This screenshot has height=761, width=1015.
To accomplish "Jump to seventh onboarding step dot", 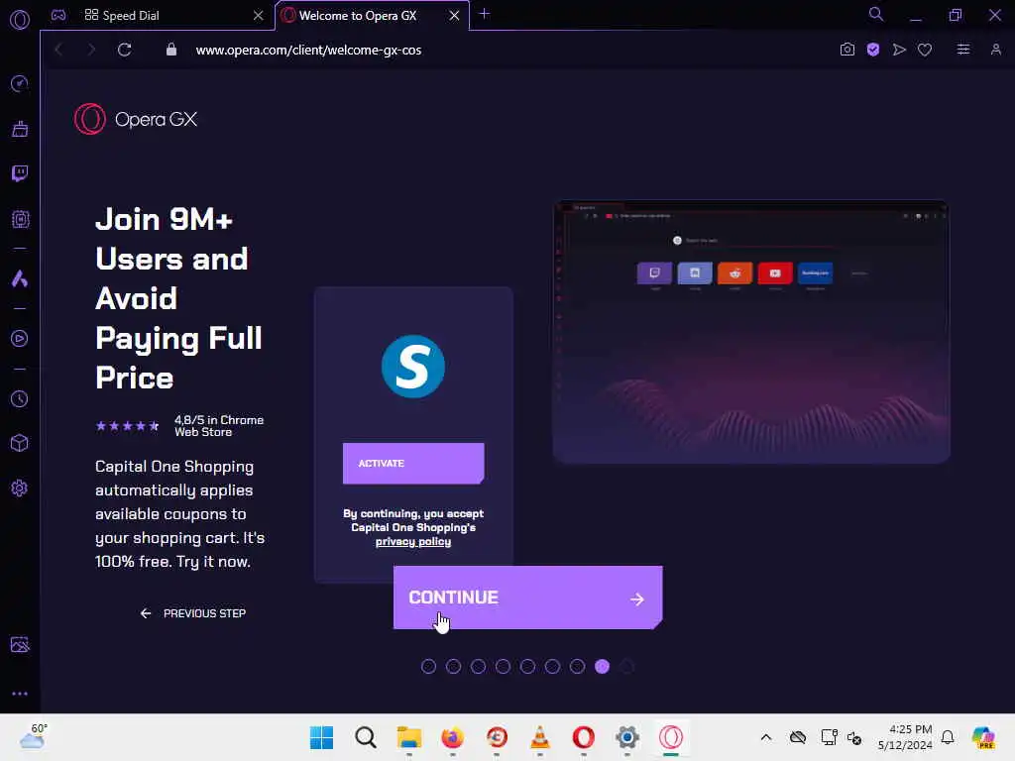I will point(578,667).
